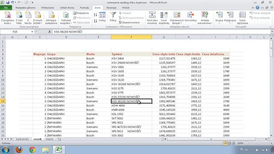This screenshot has width=274, height=154.
Task: Click the horizontal scrollbar thumb
Action: pos(211,139)
